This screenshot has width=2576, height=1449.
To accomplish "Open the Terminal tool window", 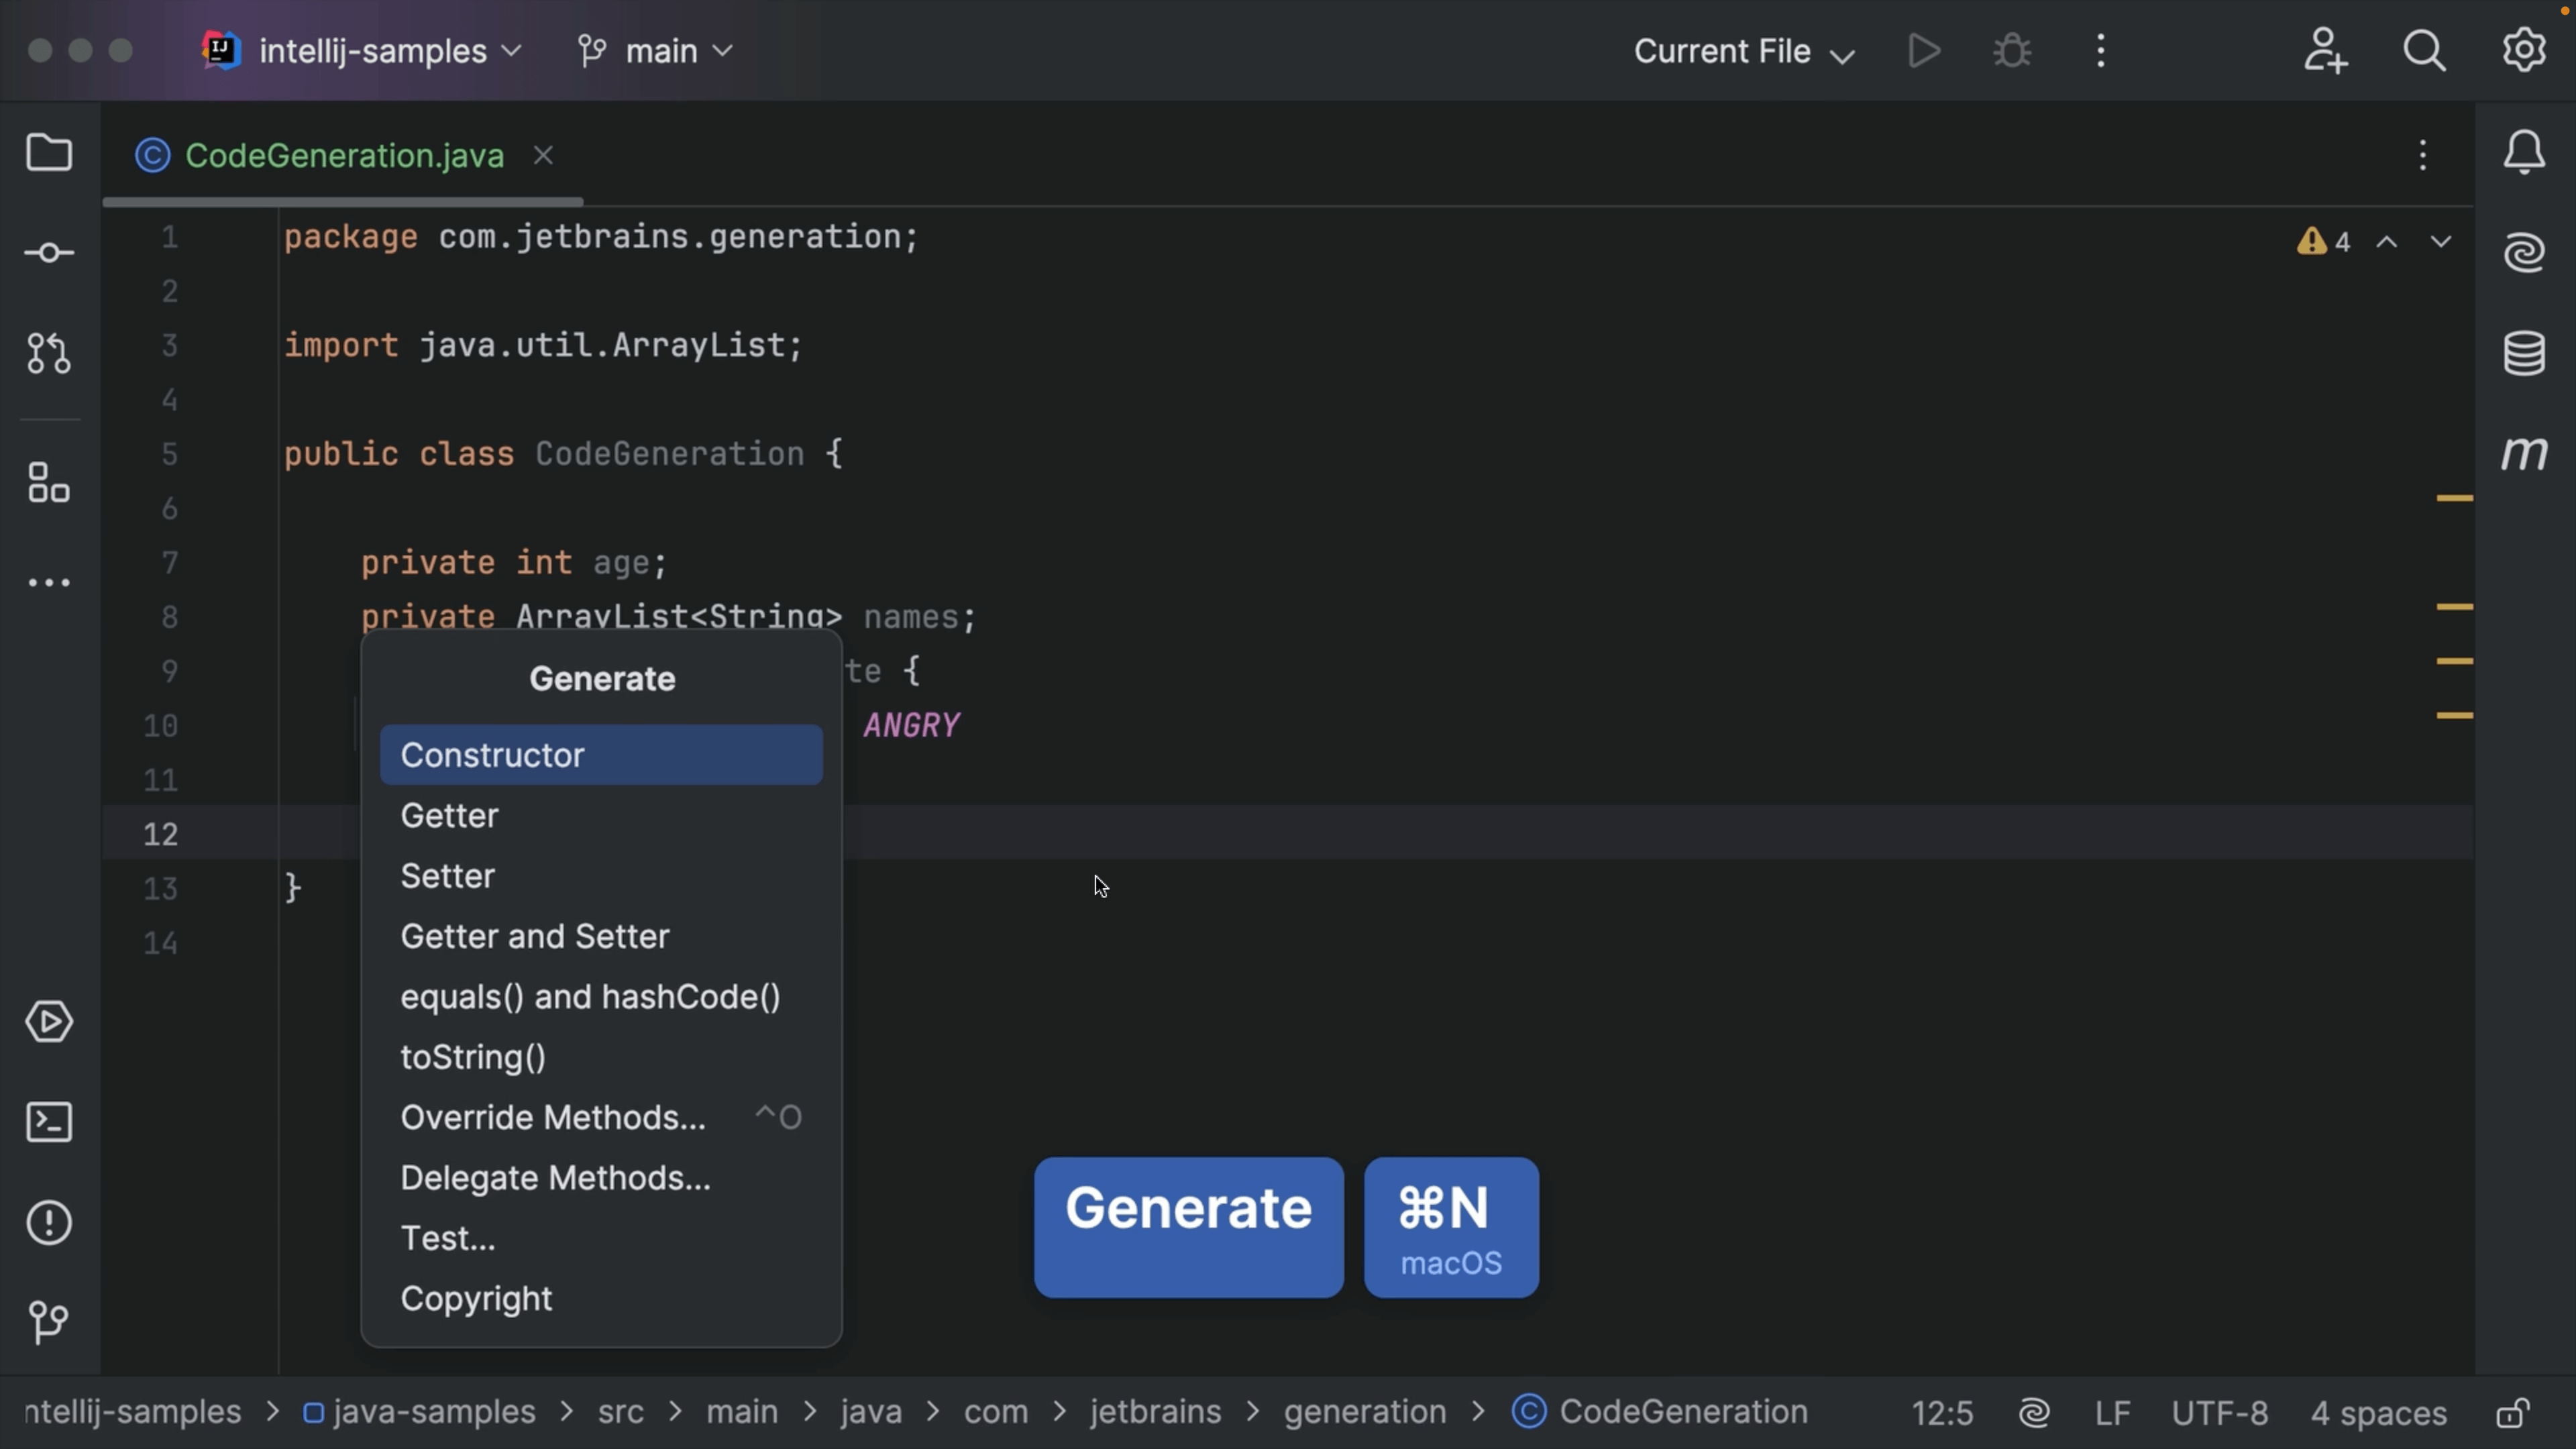I will click(x=49, y=1122).
